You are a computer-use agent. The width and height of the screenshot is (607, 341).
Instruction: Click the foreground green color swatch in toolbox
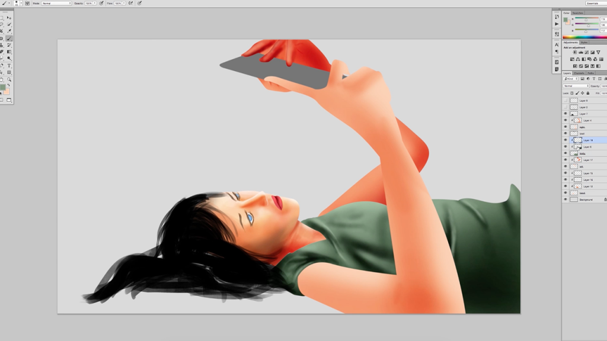[2, 87]
